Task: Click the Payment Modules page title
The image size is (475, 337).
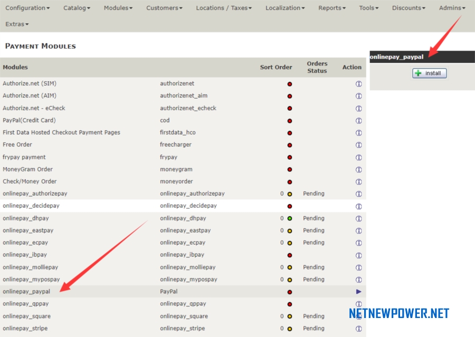Action: (x=41, y=46)
